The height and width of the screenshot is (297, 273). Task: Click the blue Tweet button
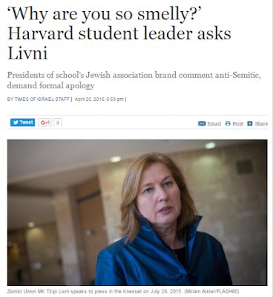[x=22, y=123]
